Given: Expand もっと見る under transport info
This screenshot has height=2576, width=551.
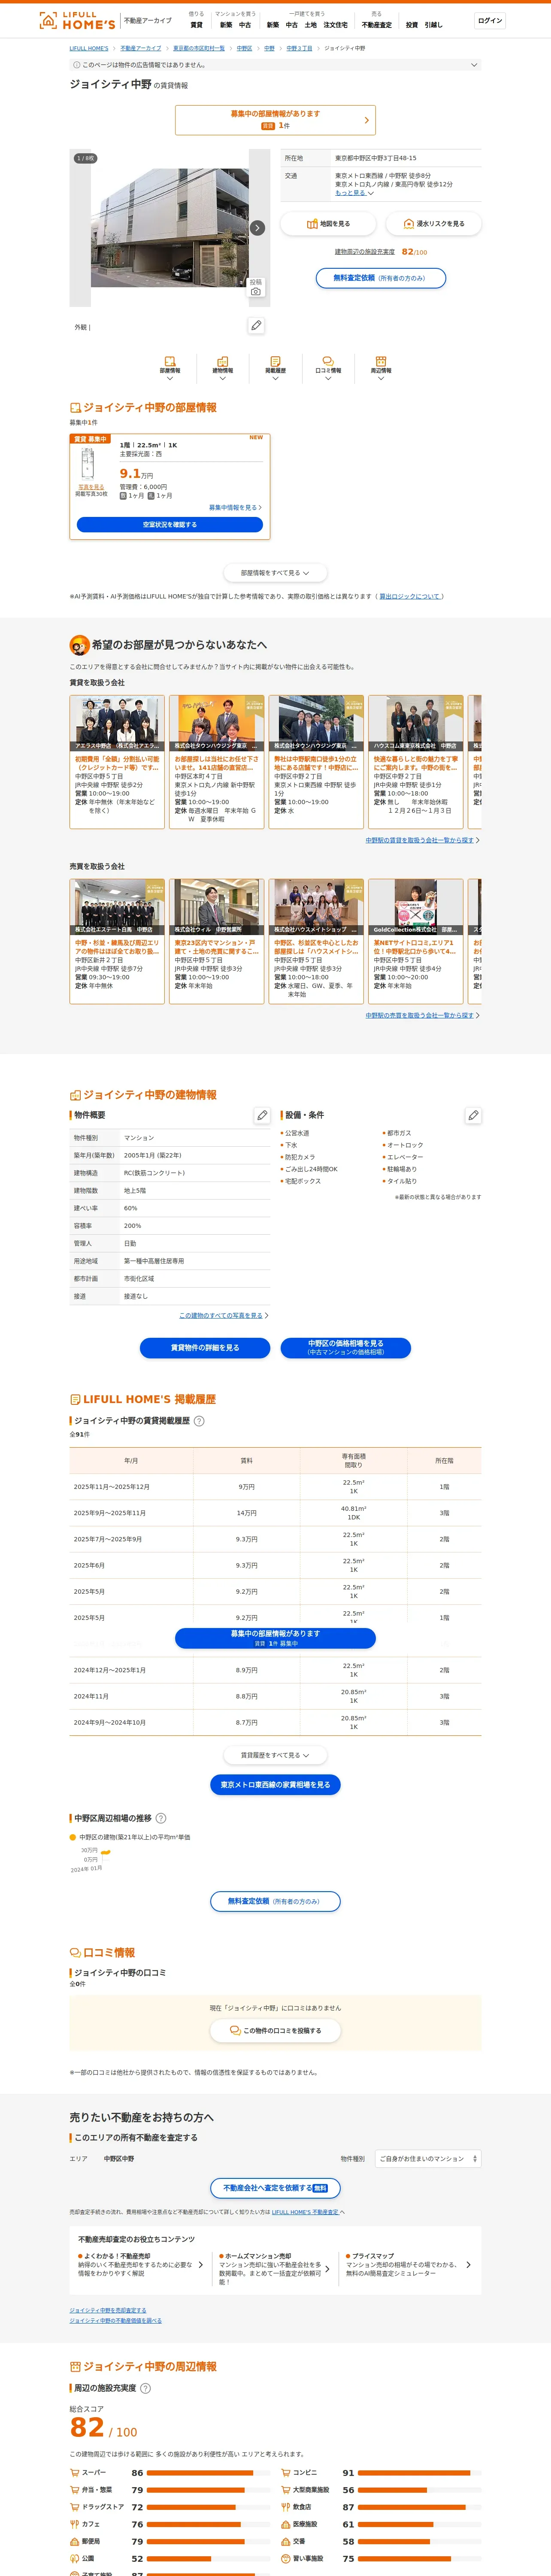Looking at the screenshot, I should coord(354,193).
